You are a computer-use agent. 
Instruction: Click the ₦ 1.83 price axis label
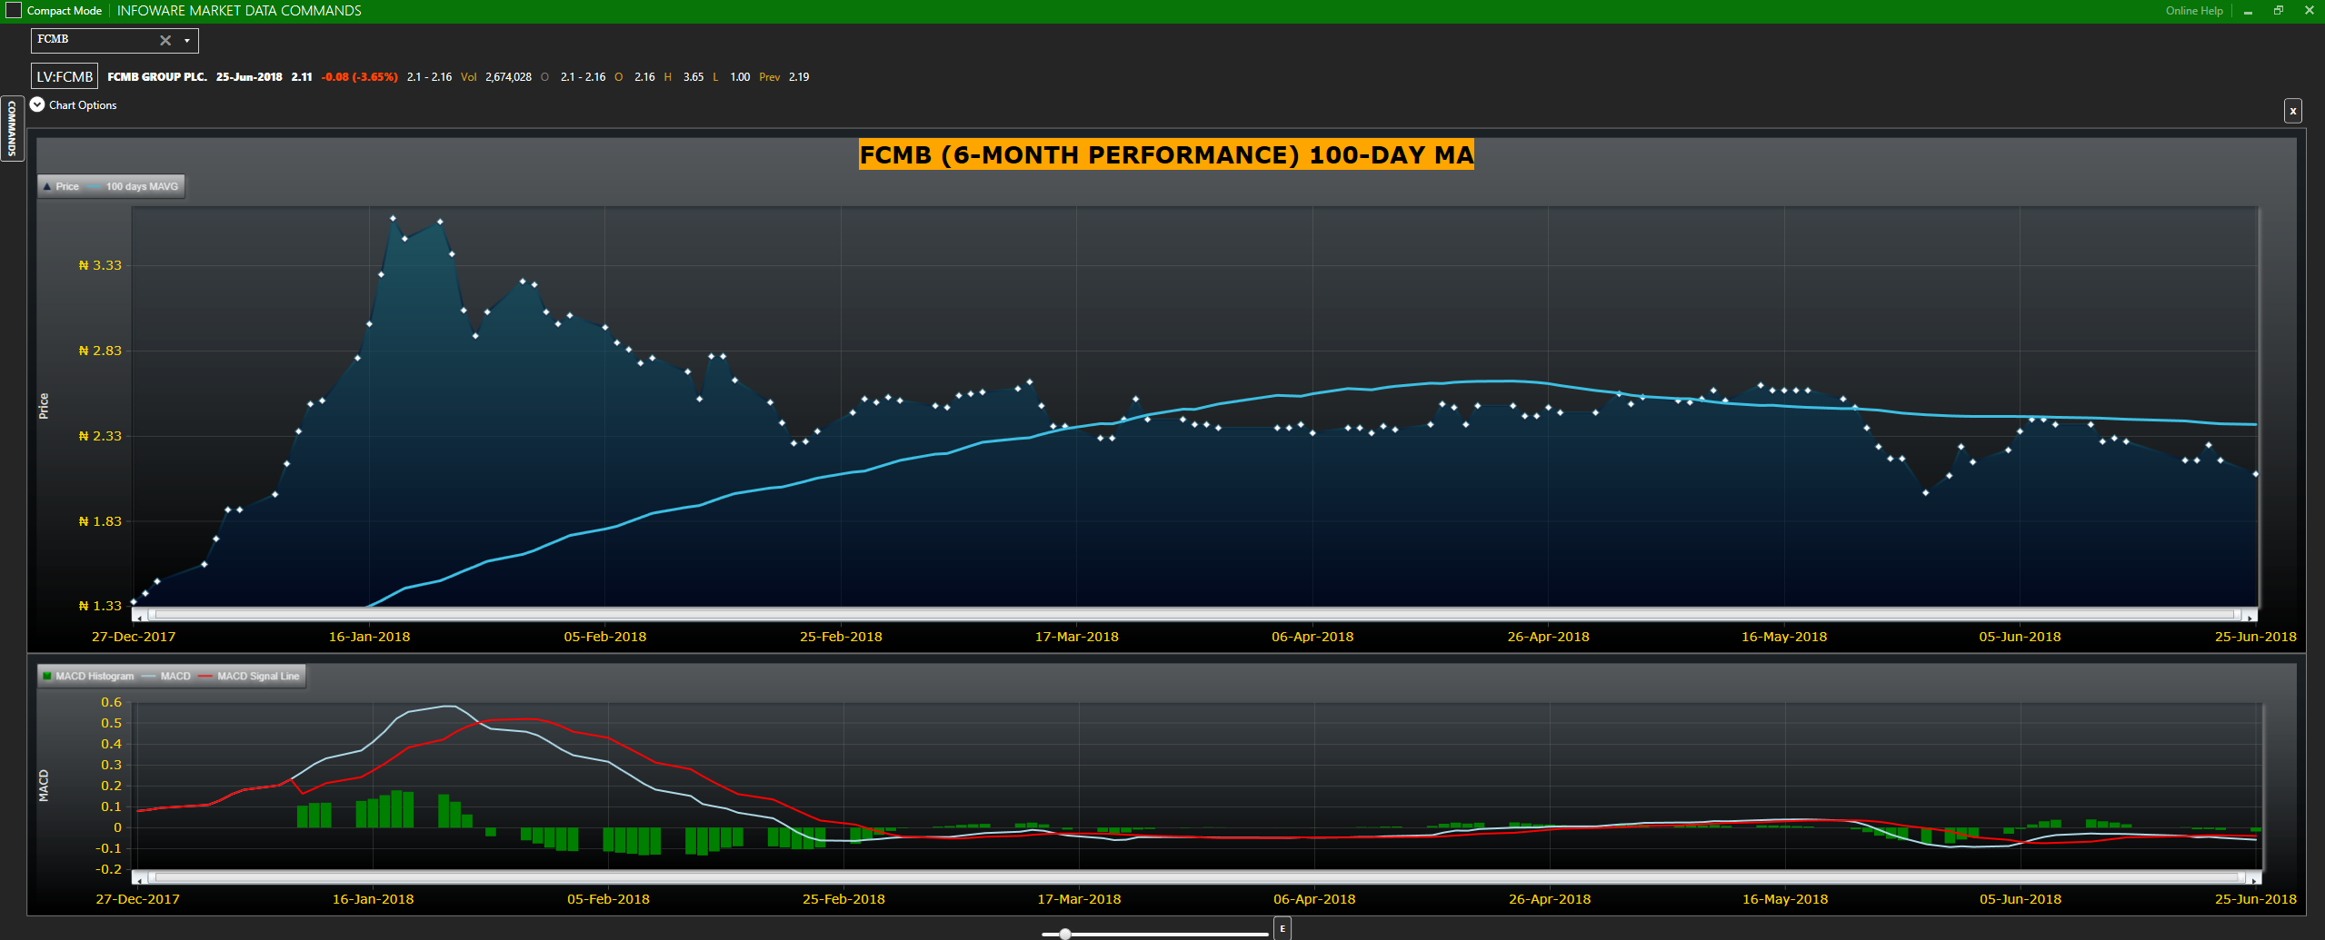[x=100, y=521]
